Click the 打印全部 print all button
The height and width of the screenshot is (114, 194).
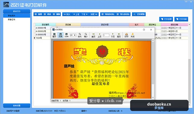pos(166,19)
